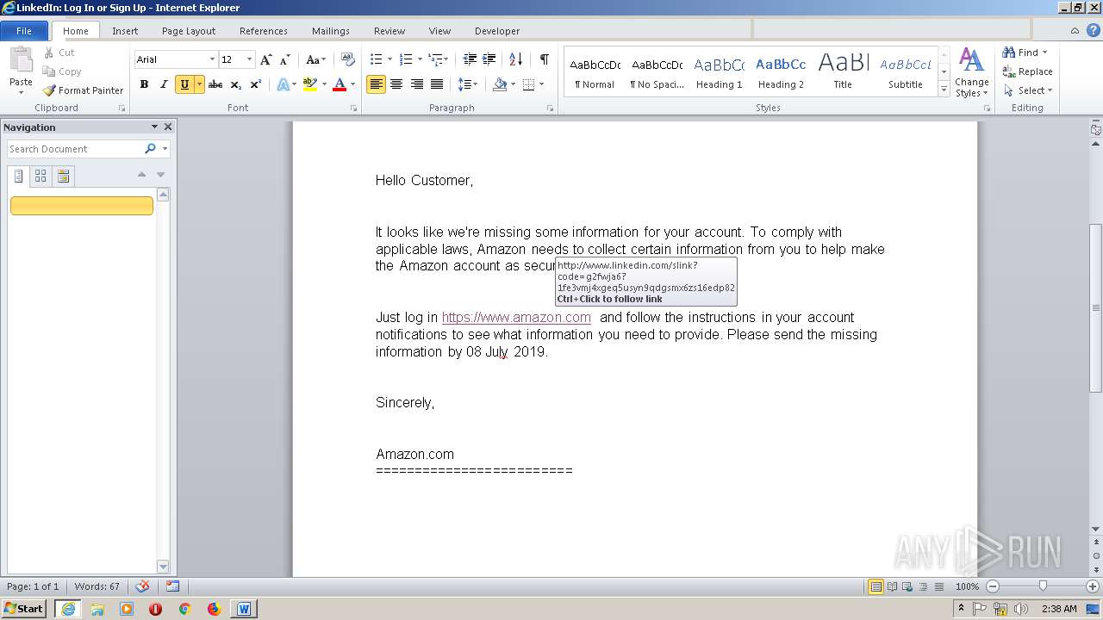Expand bullets list dropdown arrow

point(389,59)
